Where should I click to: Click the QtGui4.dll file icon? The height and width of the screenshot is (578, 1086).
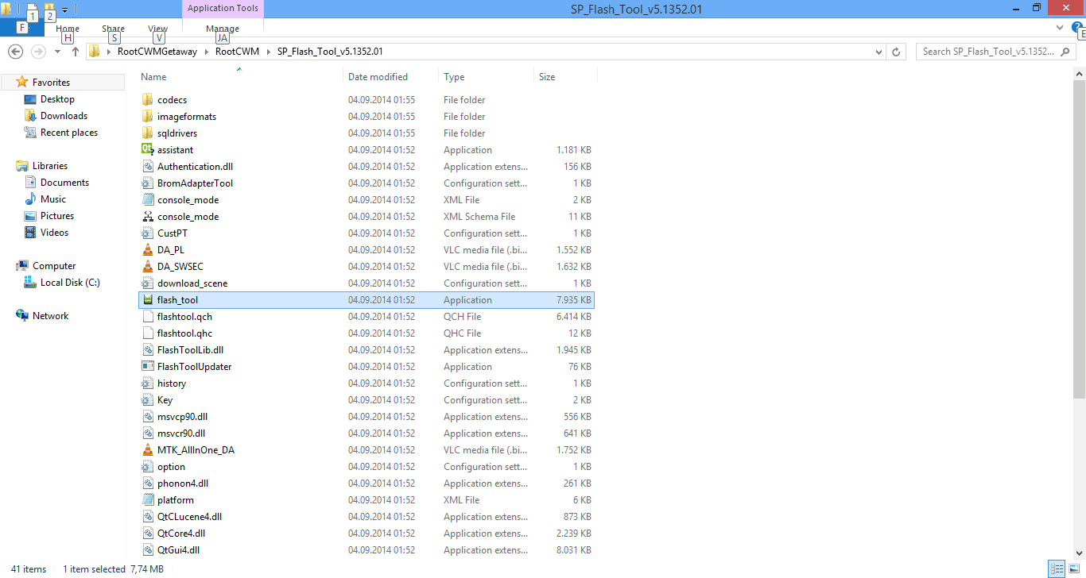pos(147,550)
